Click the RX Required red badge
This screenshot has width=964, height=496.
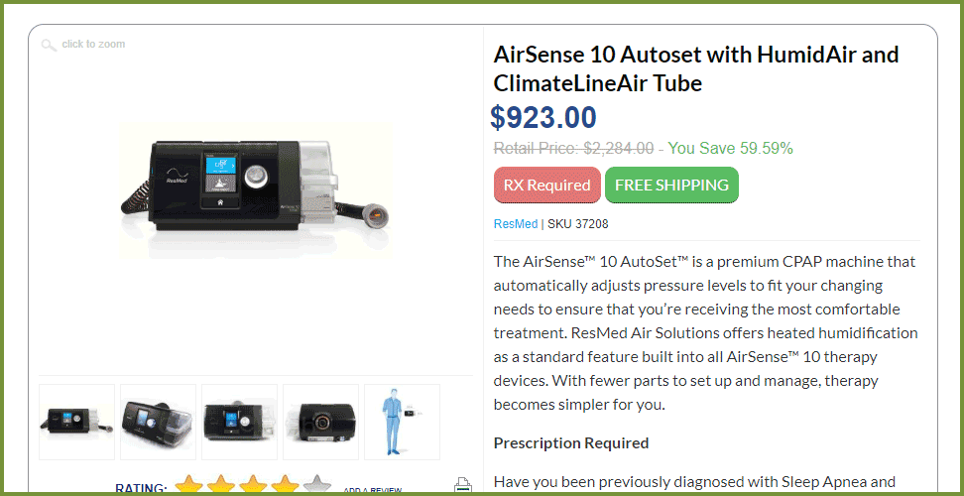pyautogui.click(x=547, y=185)
